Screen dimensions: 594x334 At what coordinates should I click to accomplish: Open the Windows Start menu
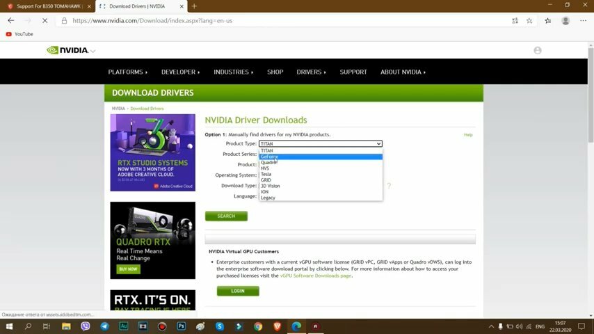coord(9,326)
